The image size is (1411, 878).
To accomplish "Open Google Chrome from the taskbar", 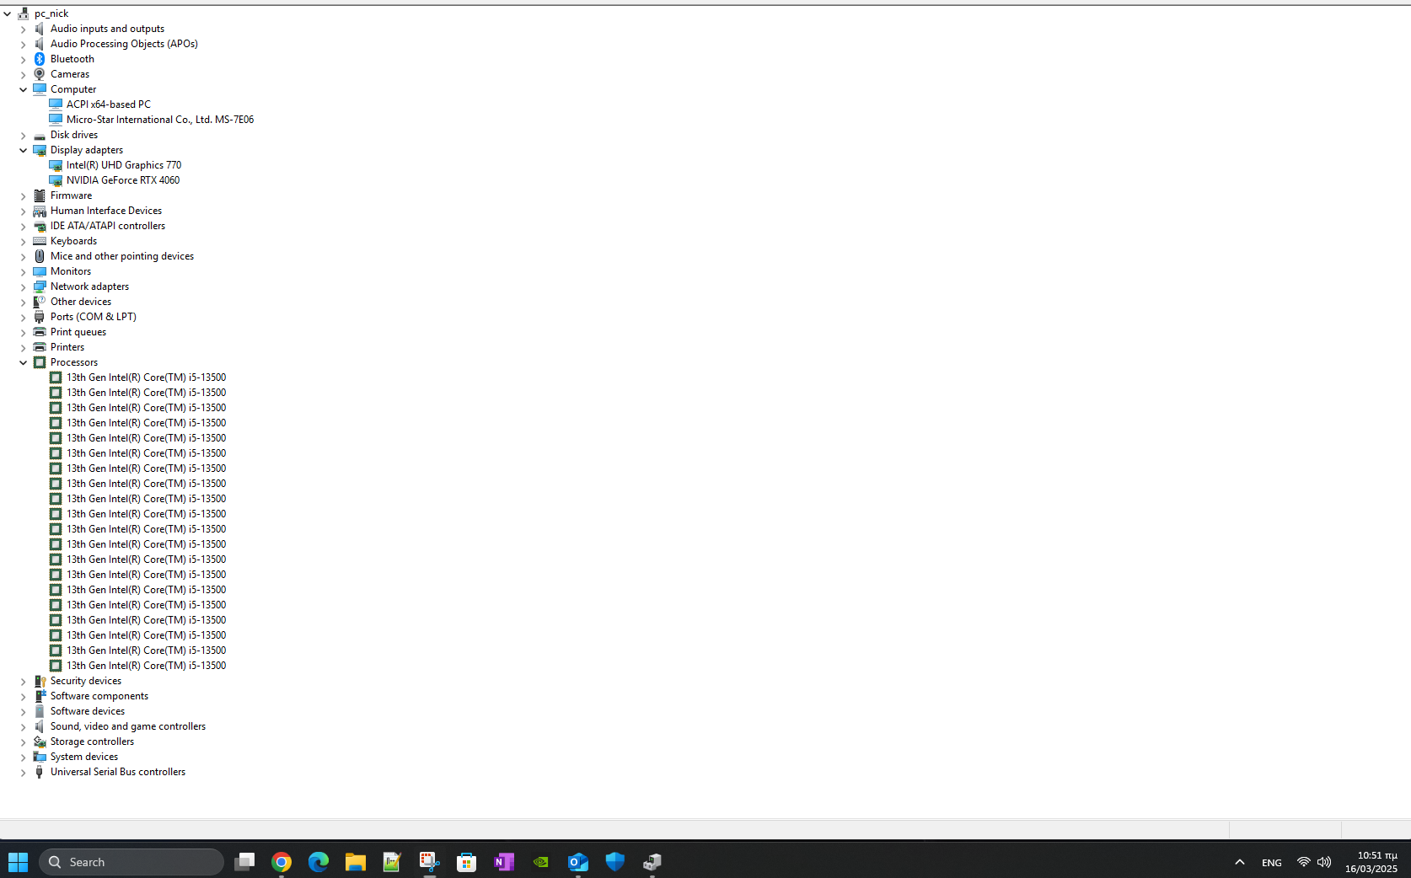I will click(282, 862).
